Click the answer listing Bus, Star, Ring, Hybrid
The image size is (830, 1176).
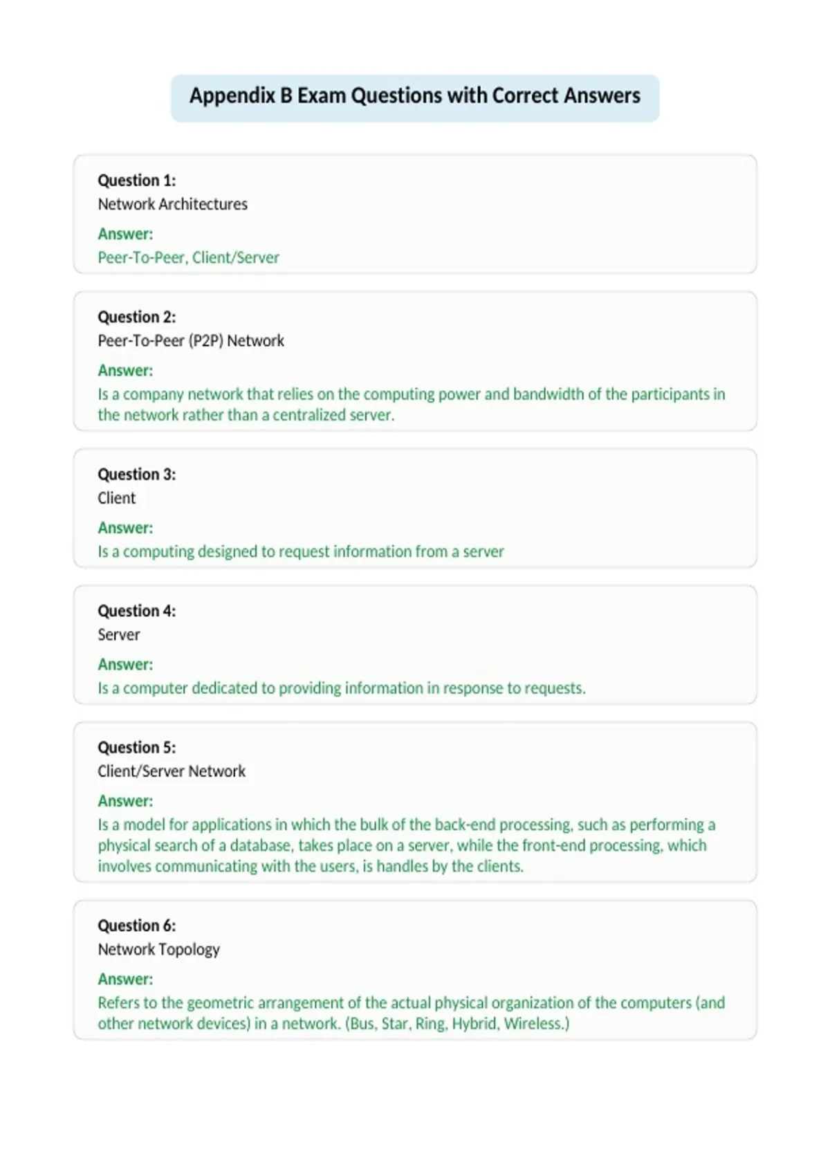(x=412, y=1013)
